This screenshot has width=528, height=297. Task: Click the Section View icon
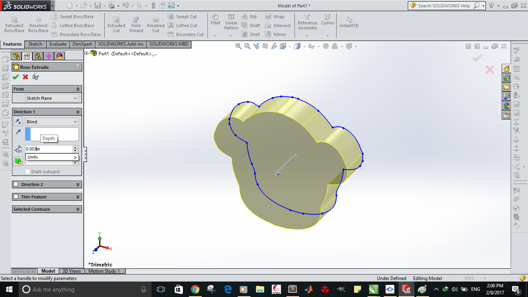pos(265,46)
